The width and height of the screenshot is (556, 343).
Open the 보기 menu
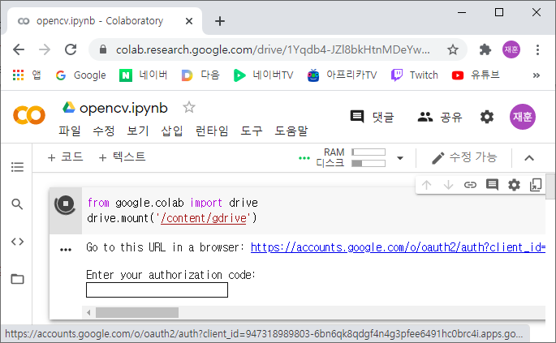(138, 131)
